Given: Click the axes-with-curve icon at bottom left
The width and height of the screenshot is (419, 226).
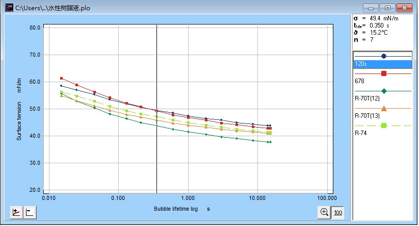Looking at the screenshot, I should (16, 213).
